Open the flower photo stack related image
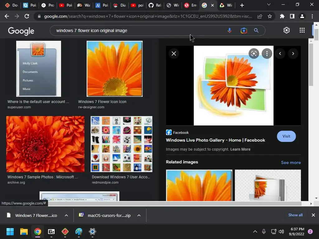 pos(268,185)
